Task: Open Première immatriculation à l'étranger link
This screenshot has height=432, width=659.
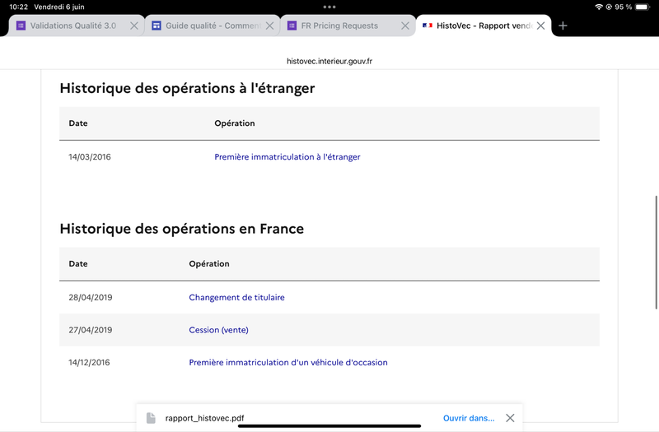Action: click(287, 156)
